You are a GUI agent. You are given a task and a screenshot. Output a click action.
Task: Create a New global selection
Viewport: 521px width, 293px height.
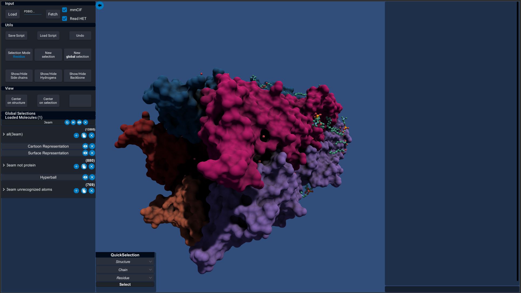click(x=78, y=55)
